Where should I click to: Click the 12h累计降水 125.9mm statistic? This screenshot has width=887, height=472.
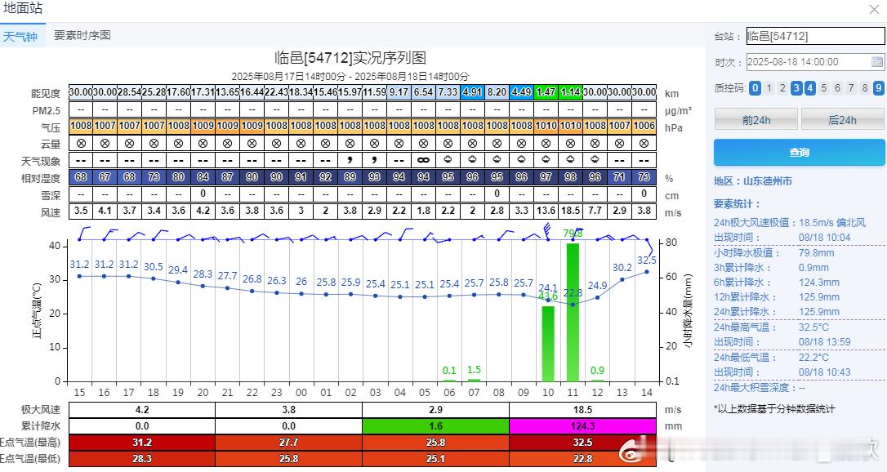(x=777, y=296)
